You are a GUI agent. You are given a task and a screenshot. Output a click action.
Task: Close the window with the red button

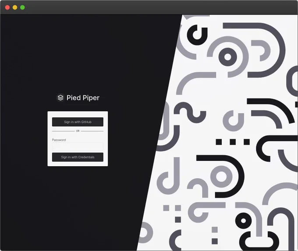[7, 7]
